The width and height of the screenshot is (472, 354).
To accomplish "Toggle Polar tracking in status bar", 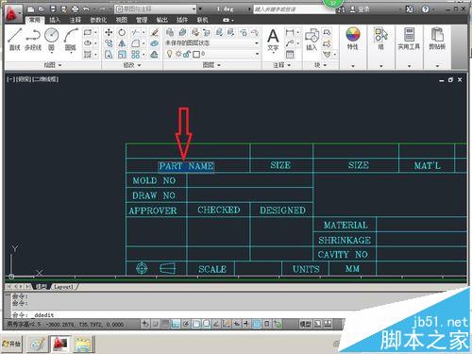I will pyautogui.click(x=186, y=324).
